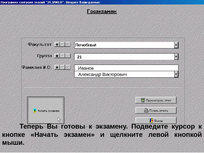Exit using the Выход button

coord(156,121)
